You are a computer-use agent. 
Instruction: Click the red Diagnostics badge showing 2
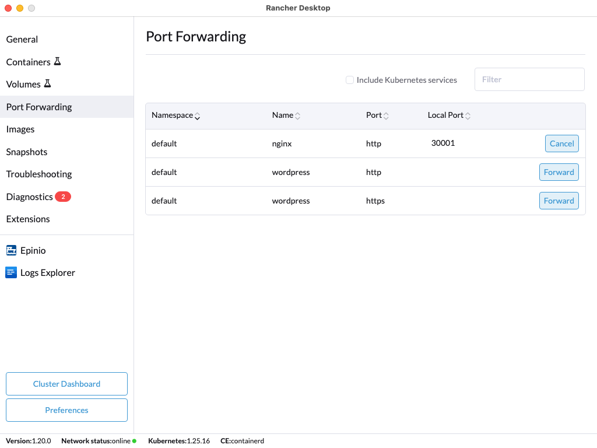pyautogui.click(x=63, y=197)
